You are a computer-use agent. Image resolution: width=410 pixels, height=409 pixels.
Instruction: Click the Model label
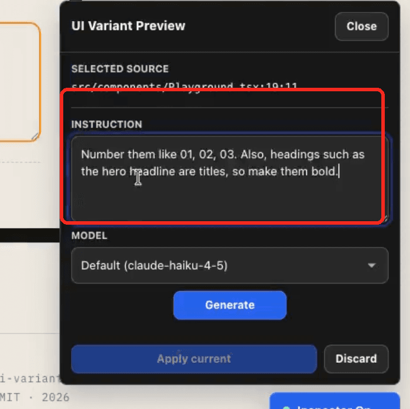pyautogui.click(x=89, y=236)
